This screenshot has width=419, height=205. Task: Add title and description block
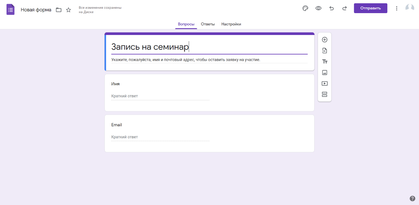(x=325, y=61)
